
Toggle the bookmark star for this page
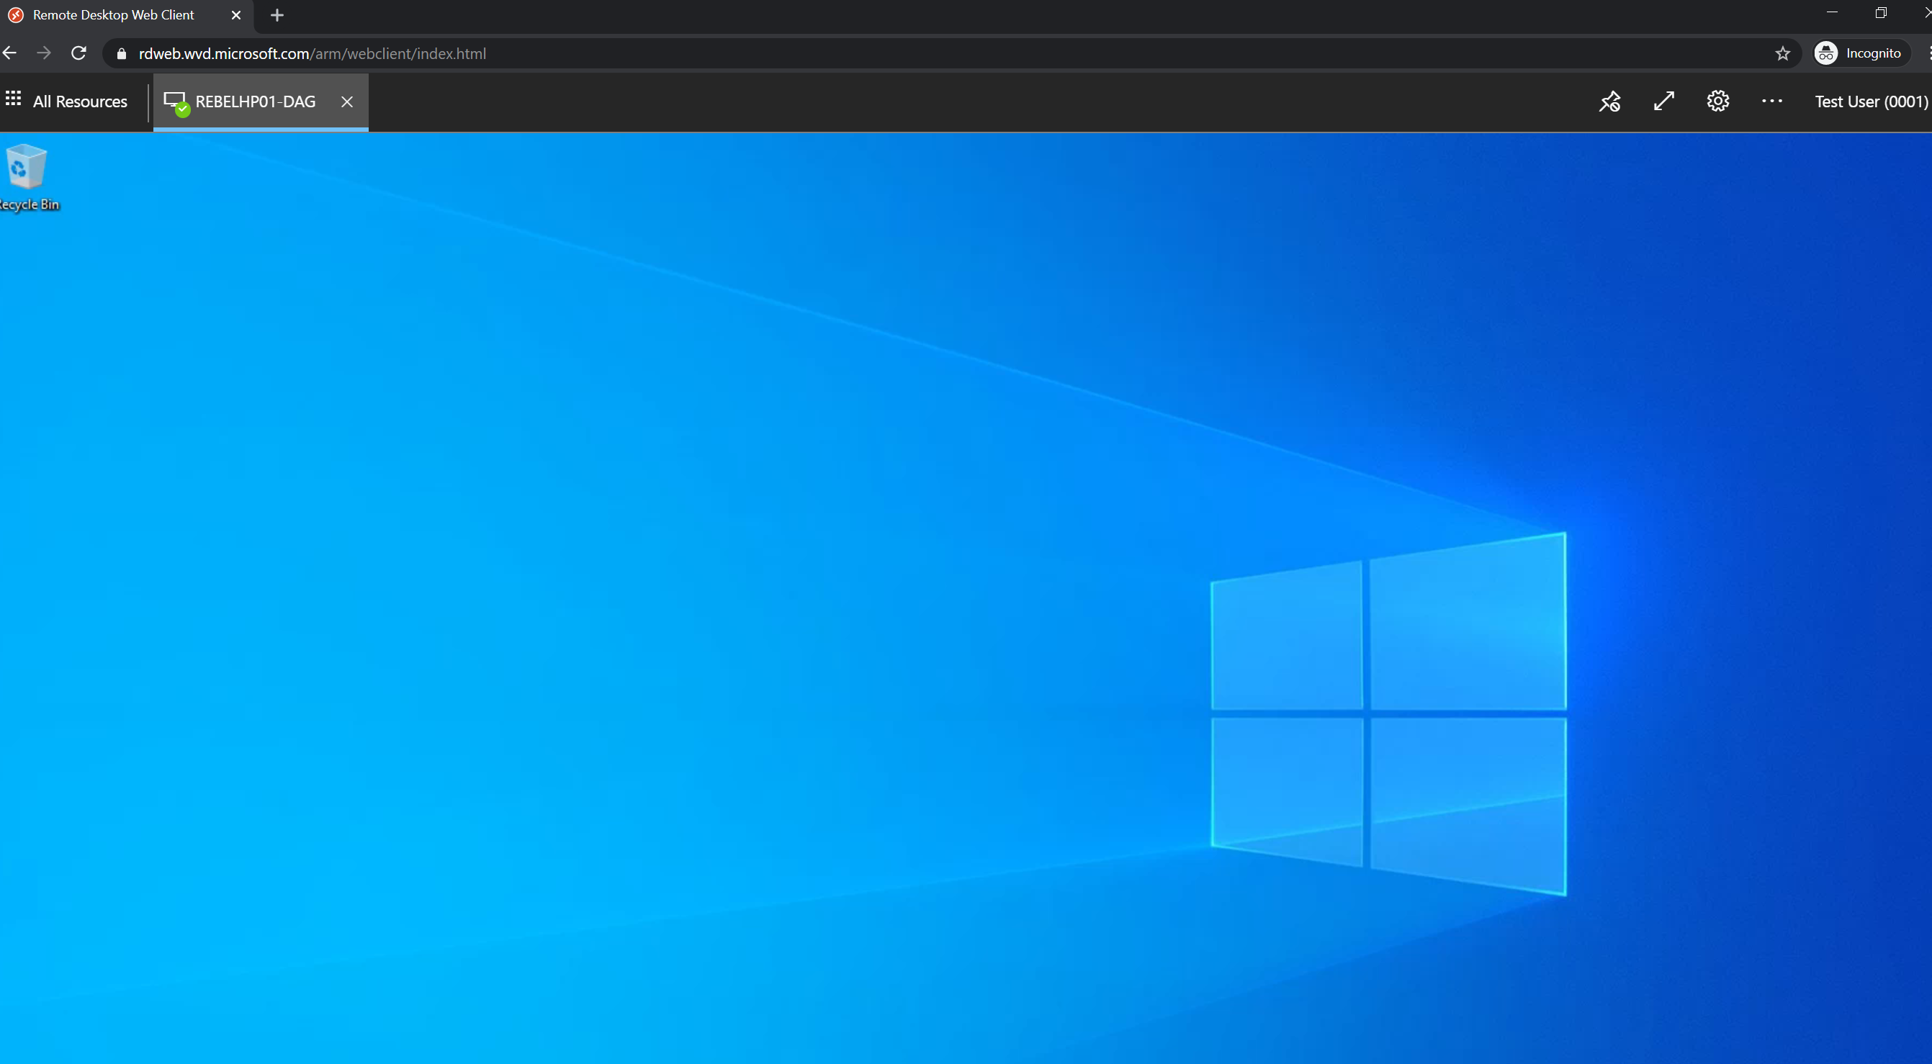1784,53
